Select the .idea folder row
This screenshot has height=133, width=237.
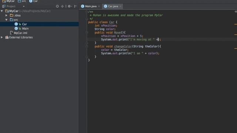coord(39,16)
